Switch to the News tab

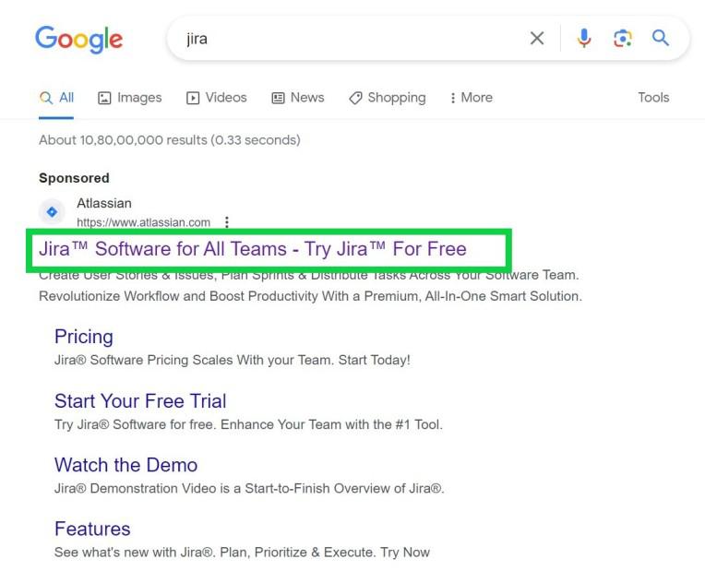[x=297, y=98]
